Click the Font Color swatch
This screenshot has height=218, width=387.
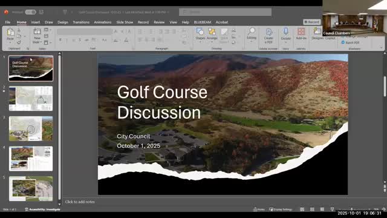[x=126, y=40]
